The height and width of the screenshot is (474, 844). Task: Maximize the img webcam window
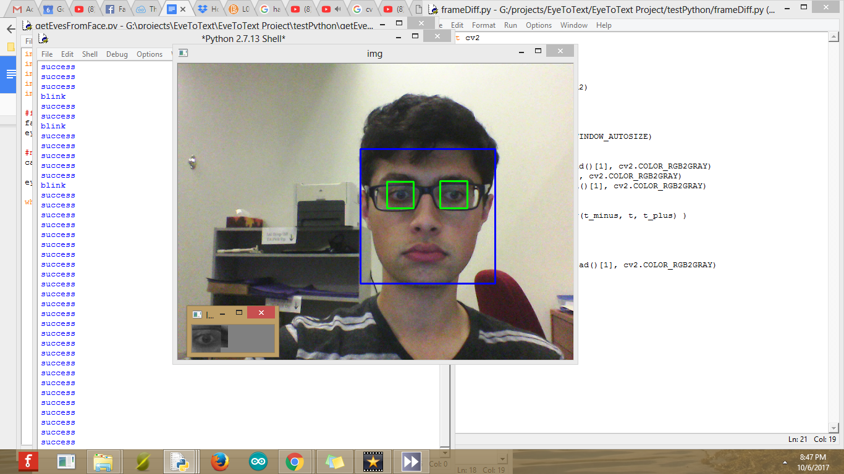coord(538,51)
